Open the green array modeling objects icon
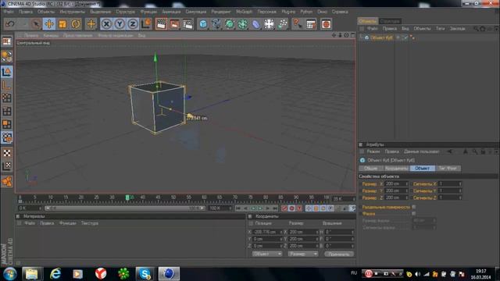Image resolution: width=500 pixels, height=281 pixels. (x=243, y=24)
